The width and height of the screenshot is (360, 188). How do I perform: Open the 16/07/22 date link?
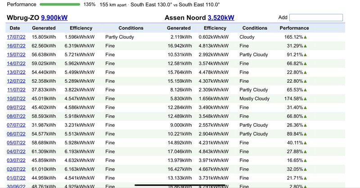16,46
